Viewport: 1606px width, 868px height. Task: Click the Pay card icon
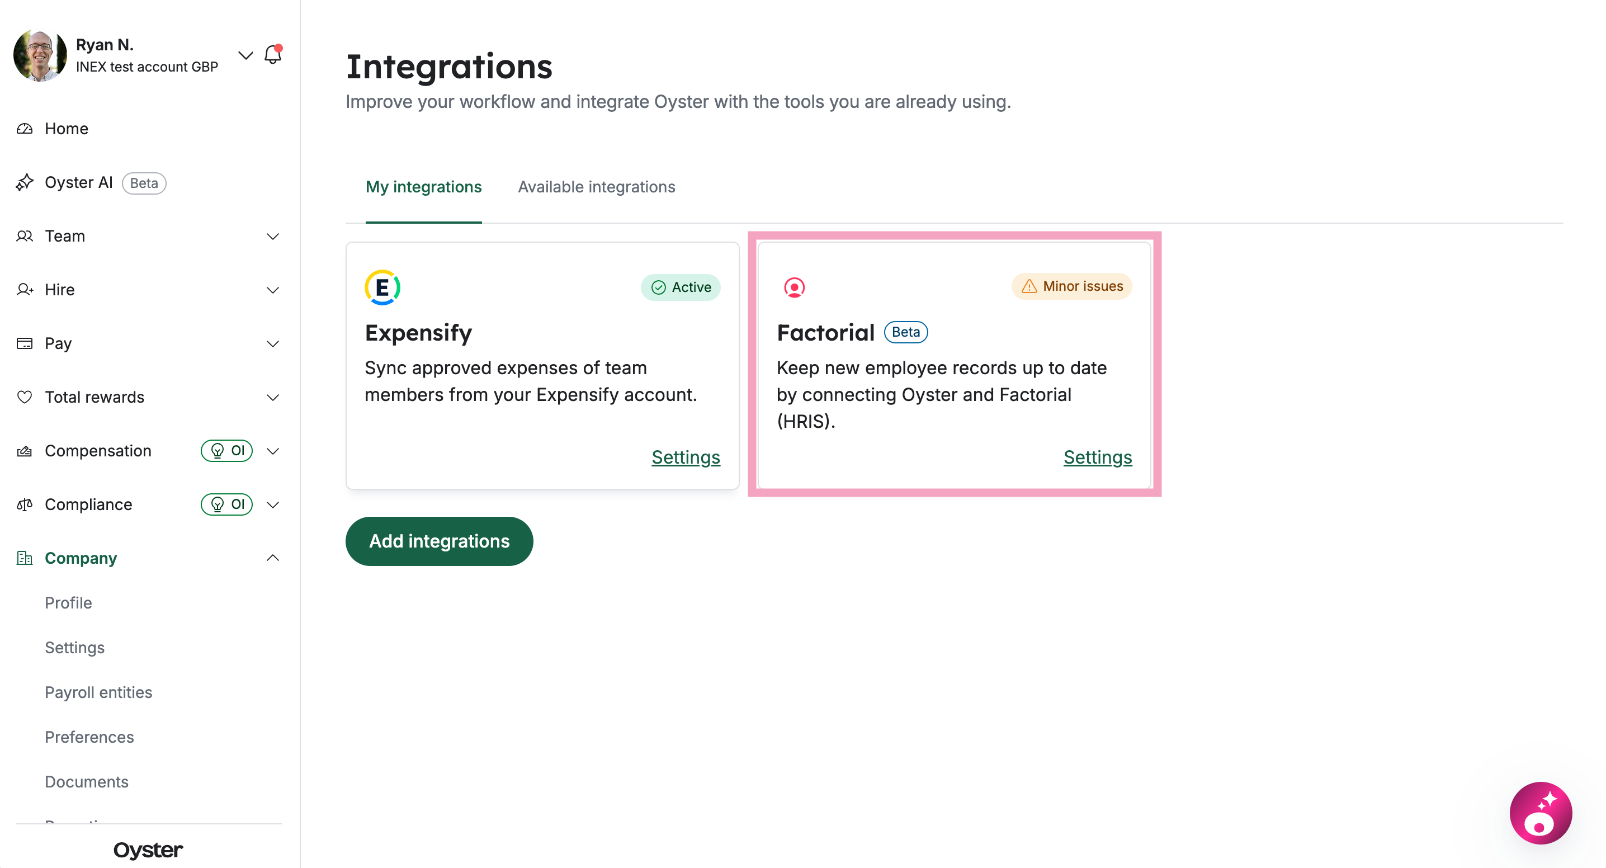coord(24,343)
